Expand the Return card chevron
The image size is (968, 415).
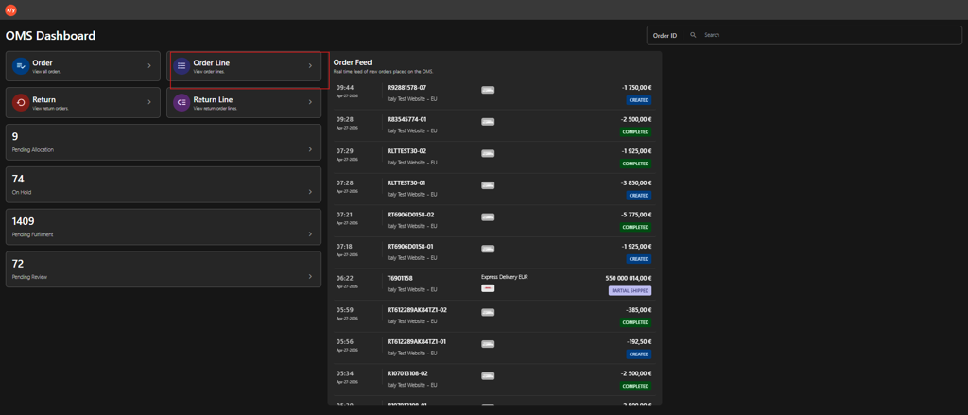(148, 102)
